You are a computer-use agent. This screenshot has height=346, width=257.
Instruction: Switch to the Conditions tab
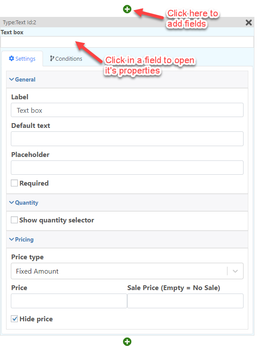coord(66,59)
